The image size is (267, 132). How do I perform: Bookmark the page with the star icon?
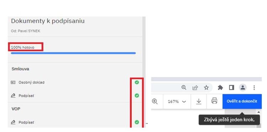point(206,88)
